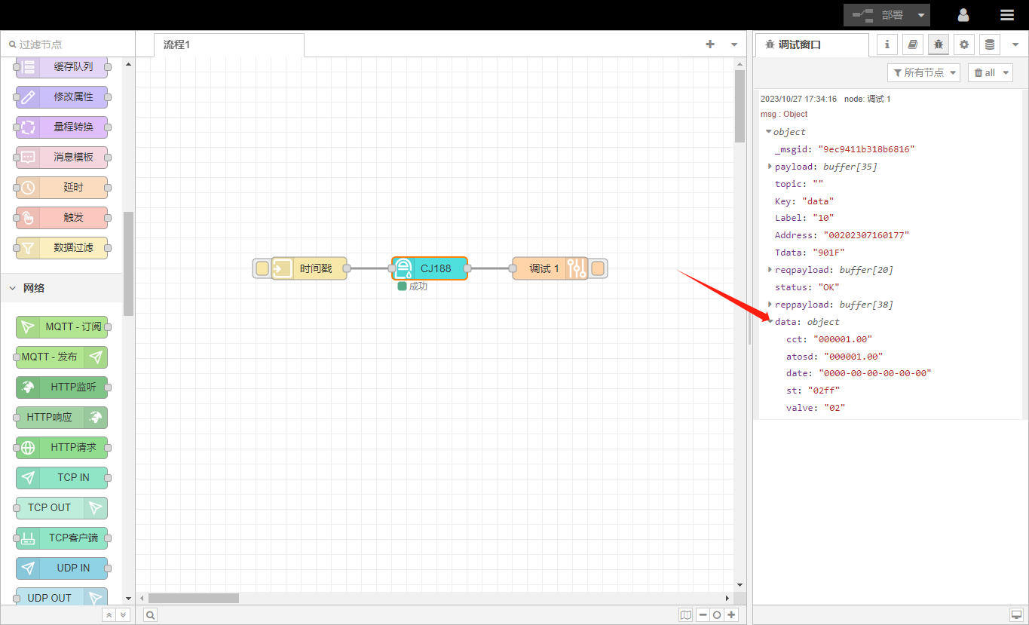Open the configuration nodes gear icon
The image size is (1029, 625).
pyautogui.click(x=964, y=44)
